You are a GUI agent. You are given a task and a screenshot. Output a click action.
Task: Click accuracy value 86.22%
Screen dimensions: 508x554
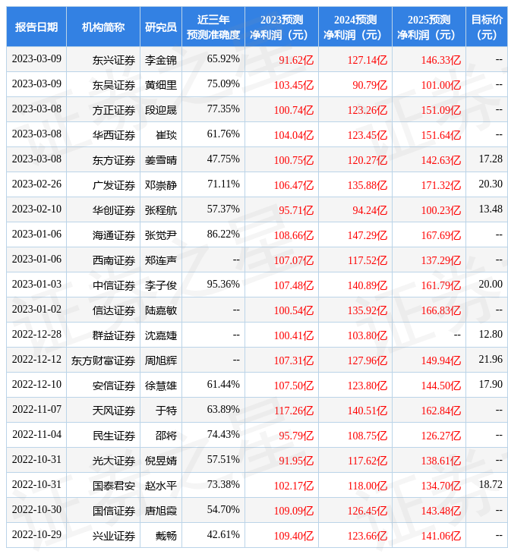(223, 234)
